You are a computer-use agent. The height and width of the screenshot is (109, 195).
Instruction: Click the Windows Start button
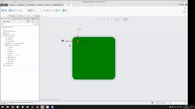pyautogui.click(x=2, y=107)
